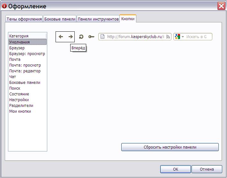
Task: Click the Opera logo in title bar
Action: point(4,6)
